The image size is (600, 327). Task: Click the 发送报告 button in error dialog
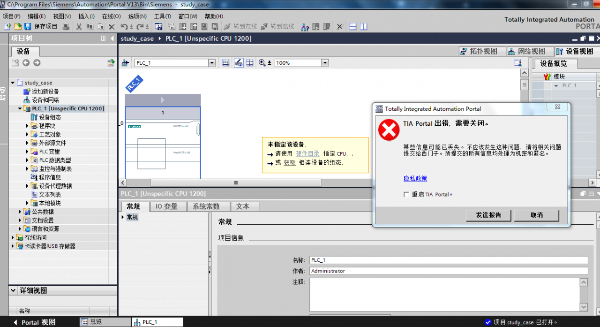(488, 215)
